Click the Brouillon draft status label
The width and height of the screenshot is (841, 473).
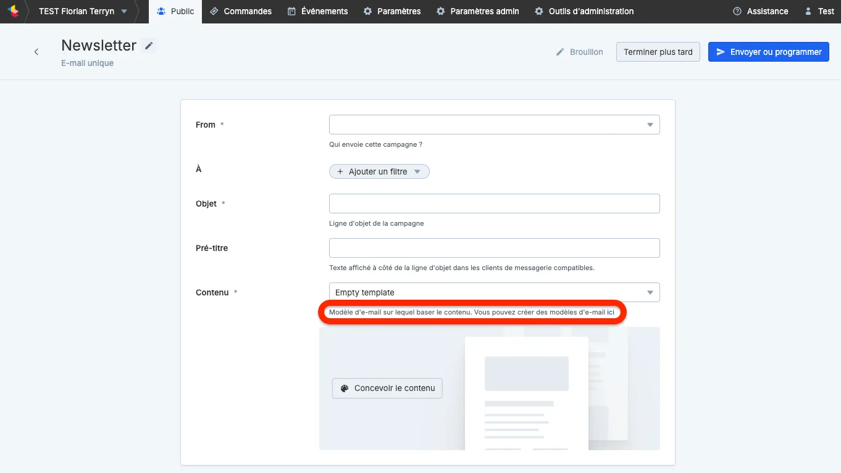(579, 52)
